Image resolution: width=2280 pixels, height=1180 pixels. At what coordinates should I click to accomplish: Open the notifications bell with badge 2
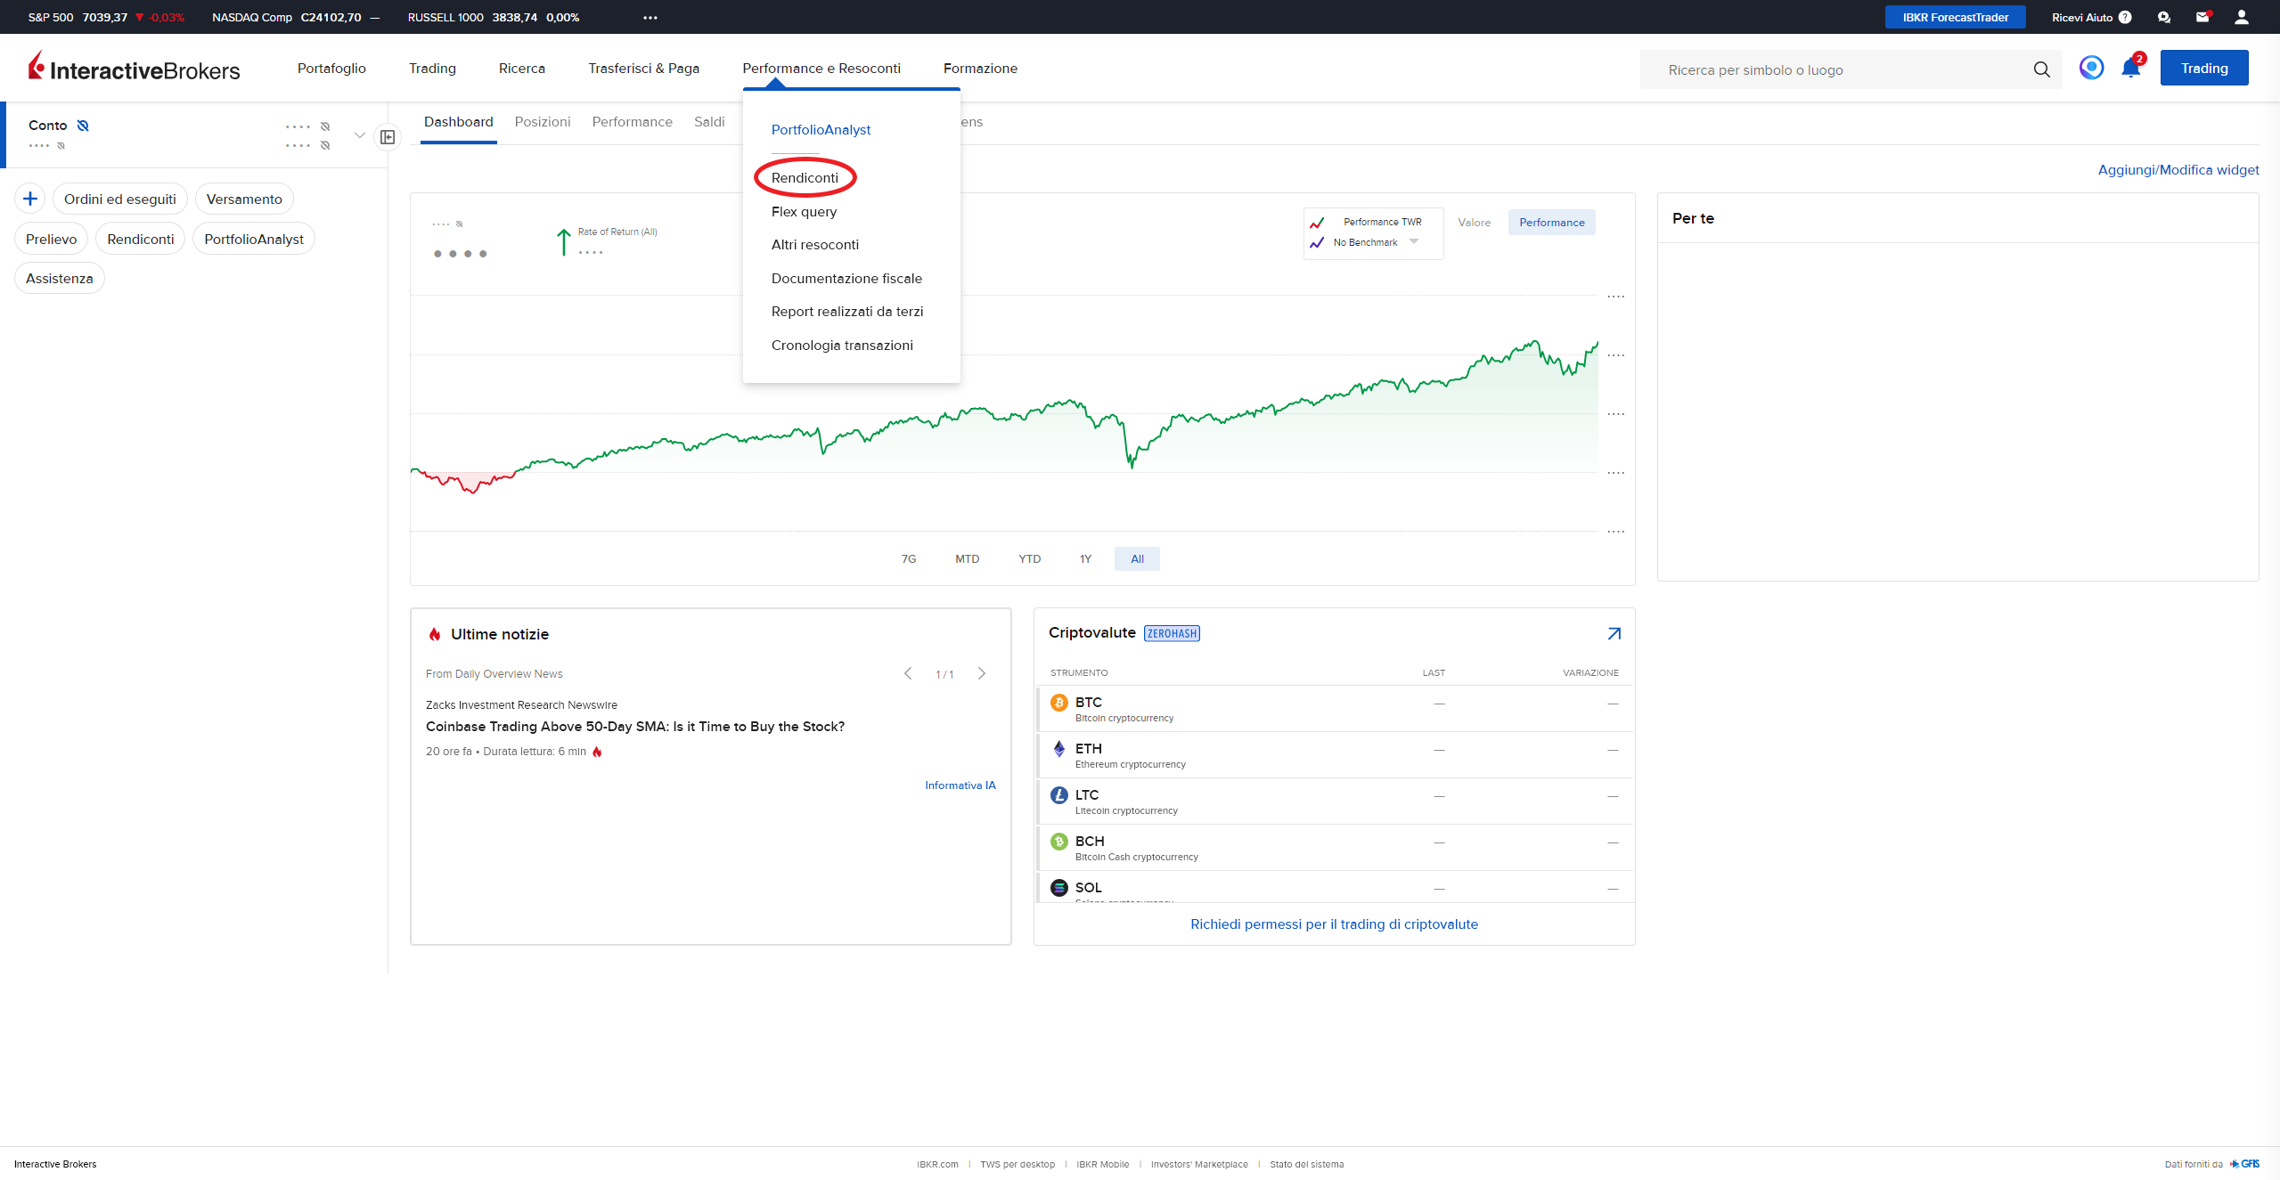click(x=2131, y=68)
